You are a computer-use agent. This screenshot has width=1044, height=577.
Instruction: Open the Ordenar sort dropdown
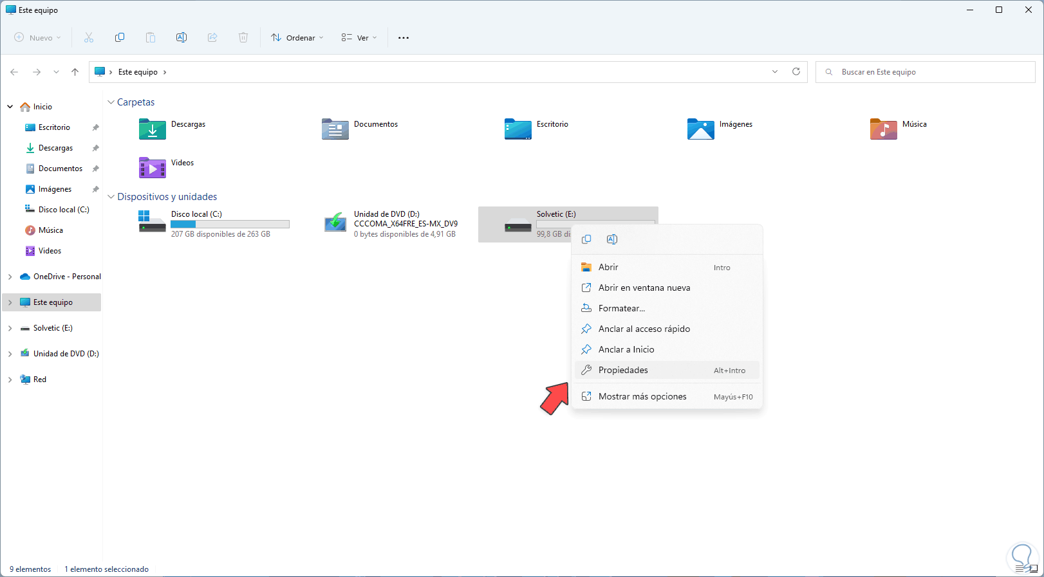point(297,38)
